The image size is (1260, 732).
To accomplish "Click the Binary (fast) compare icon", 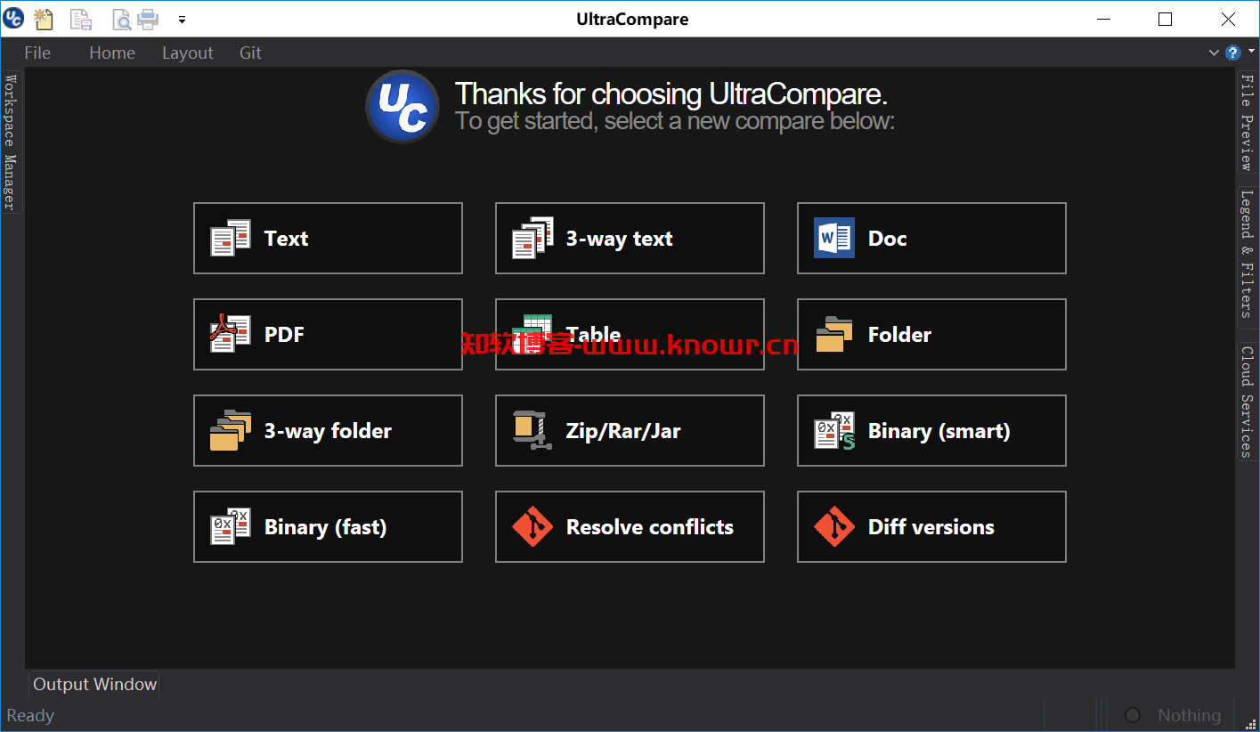I will click(231, 526).
